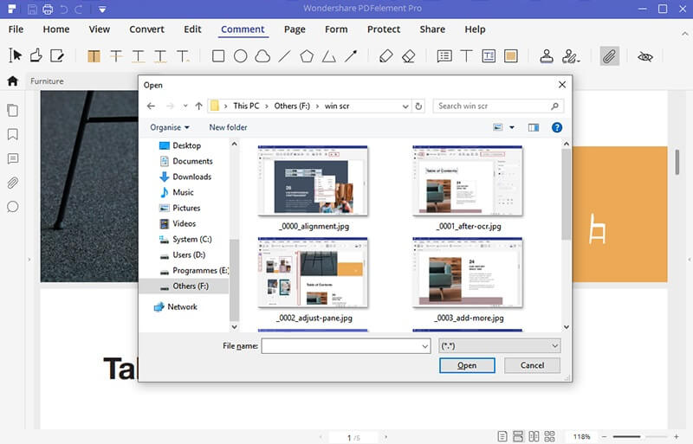Expand the File name combo box arrow
Screen dimensions: 693x444
pos(424,346)
